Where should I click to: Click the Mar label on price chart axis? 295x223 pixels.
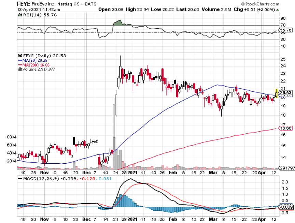pos(213,173)
